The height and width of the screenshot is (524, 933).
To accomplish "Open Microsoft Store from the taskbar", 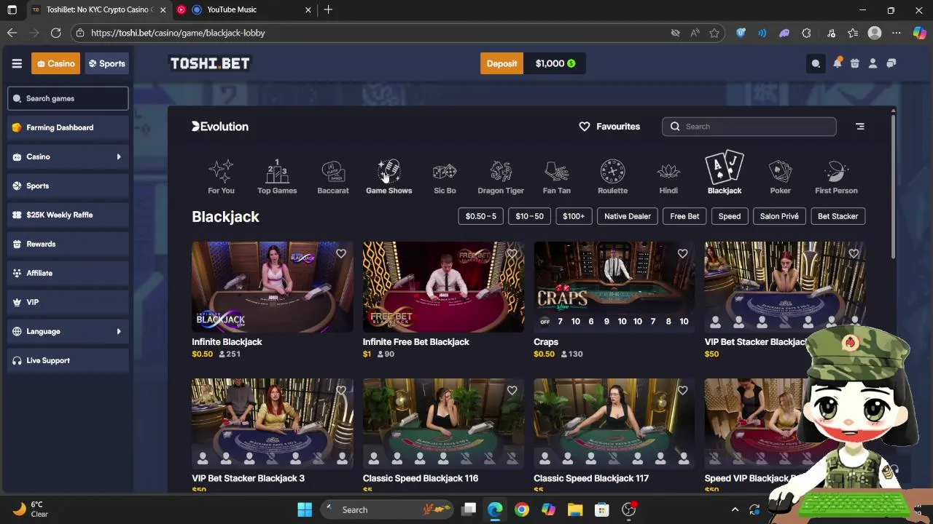I will click(601, 509).
